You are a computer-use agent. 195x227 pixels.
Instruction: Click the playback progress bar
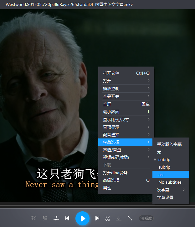tap(97, 205)
